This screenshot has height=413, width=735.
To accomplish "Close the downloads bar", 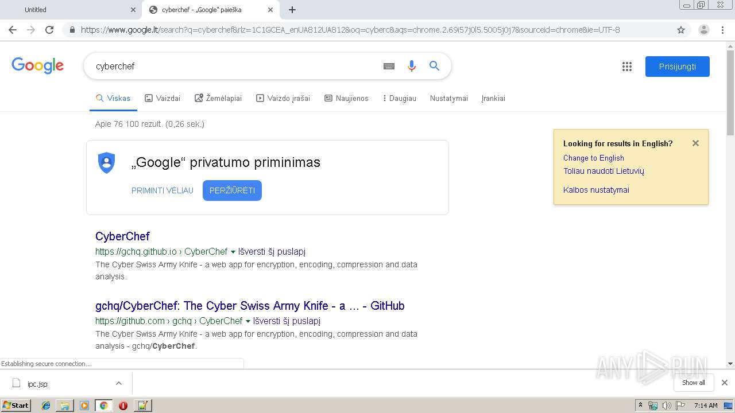I will click(725, 383).
